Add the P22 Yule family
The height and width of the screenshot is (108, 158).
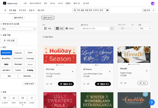pyautogui.click(x=66, y=84)
